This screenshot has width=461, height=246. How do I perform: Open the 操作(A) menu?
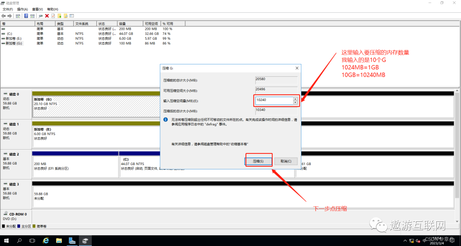[22, 9]
